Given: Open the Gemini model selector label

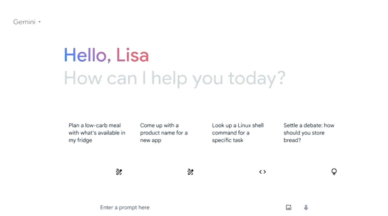Looking at the screenshot, I should pyautogui.click(x=24, y=22).
